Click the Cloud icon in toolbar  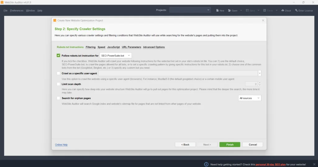[x=283, y=11]
